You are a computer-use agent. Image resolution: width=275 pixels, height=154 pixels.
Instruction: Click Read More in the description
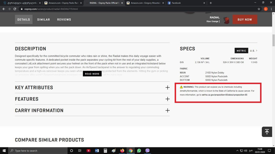[92, 74]
